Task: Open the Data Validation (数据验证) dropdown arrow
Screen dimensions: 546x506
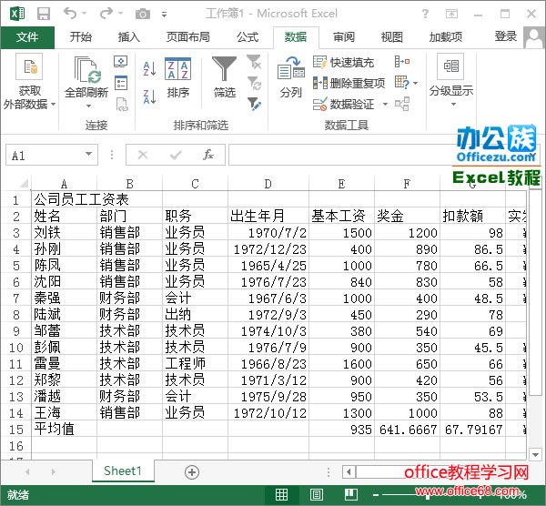Action: 384,105
